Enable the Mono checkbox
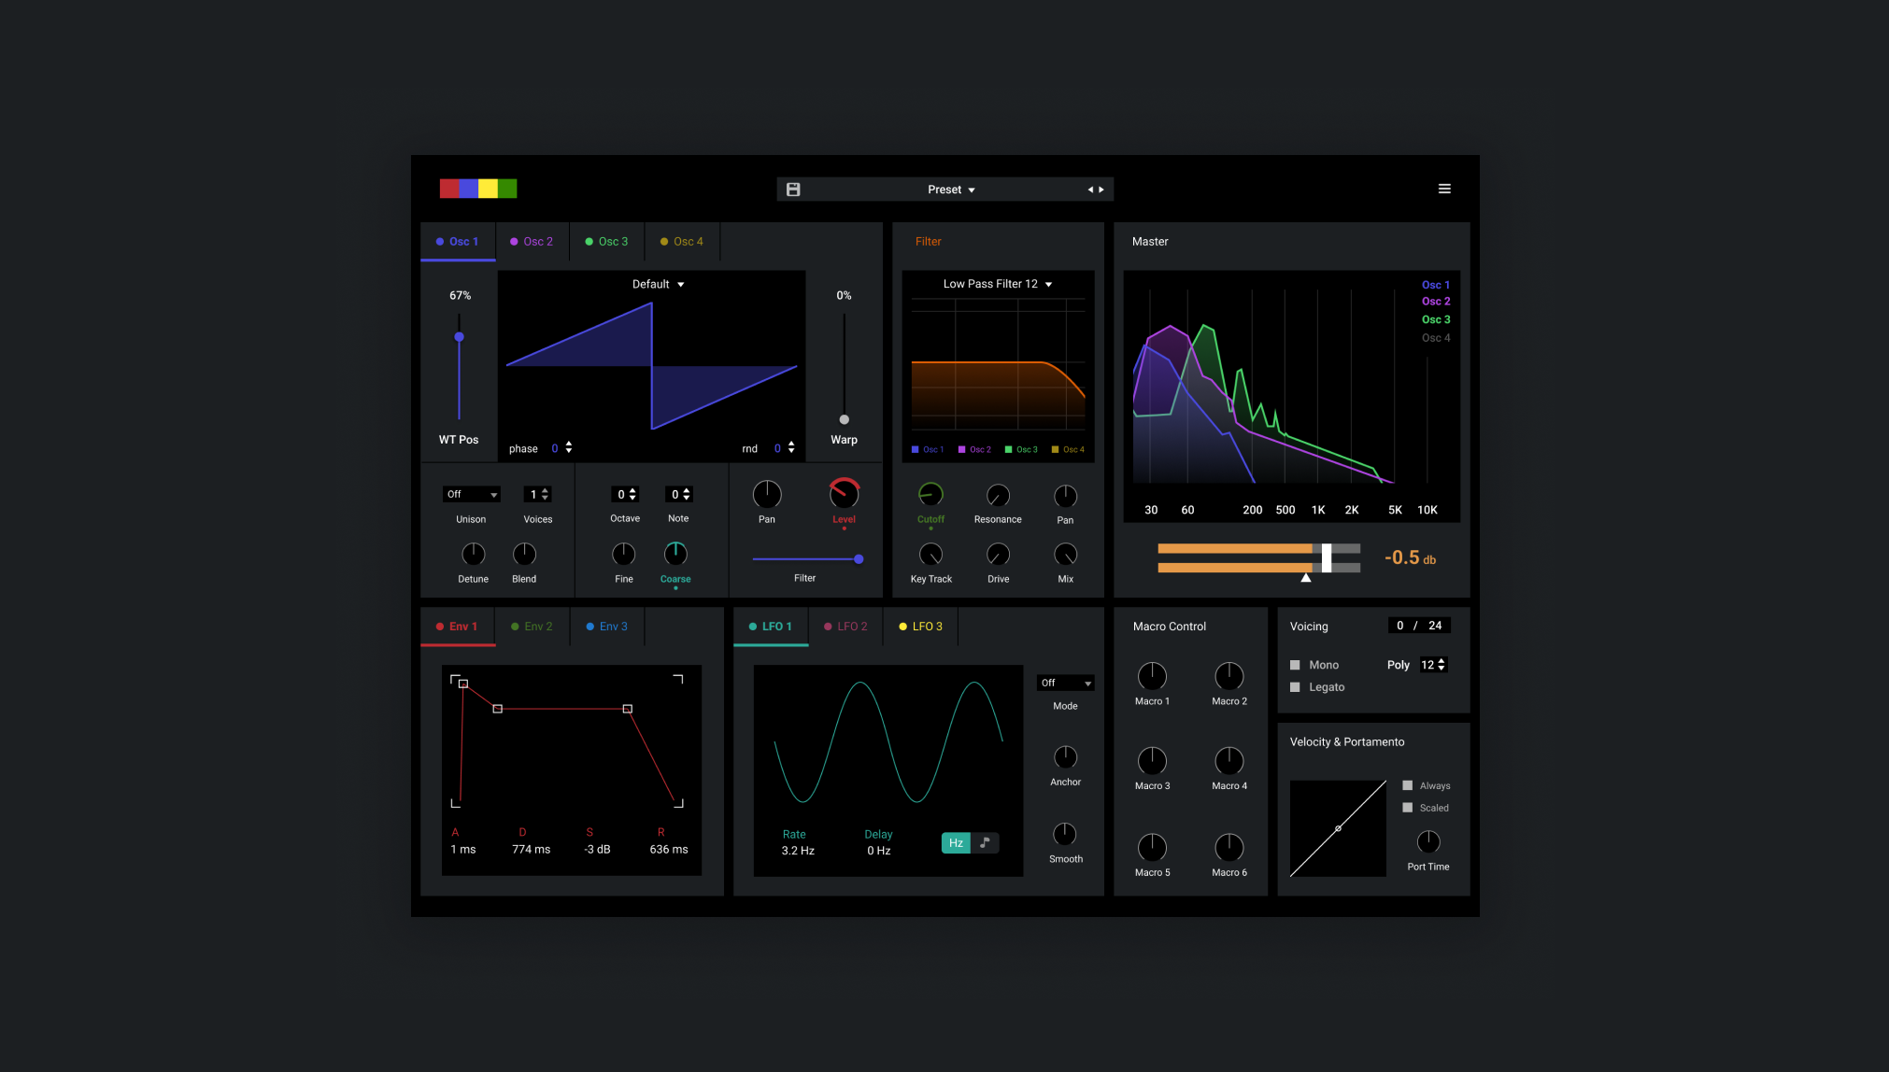The height and width of the screenshot is (1072, 1889). 1295,665
